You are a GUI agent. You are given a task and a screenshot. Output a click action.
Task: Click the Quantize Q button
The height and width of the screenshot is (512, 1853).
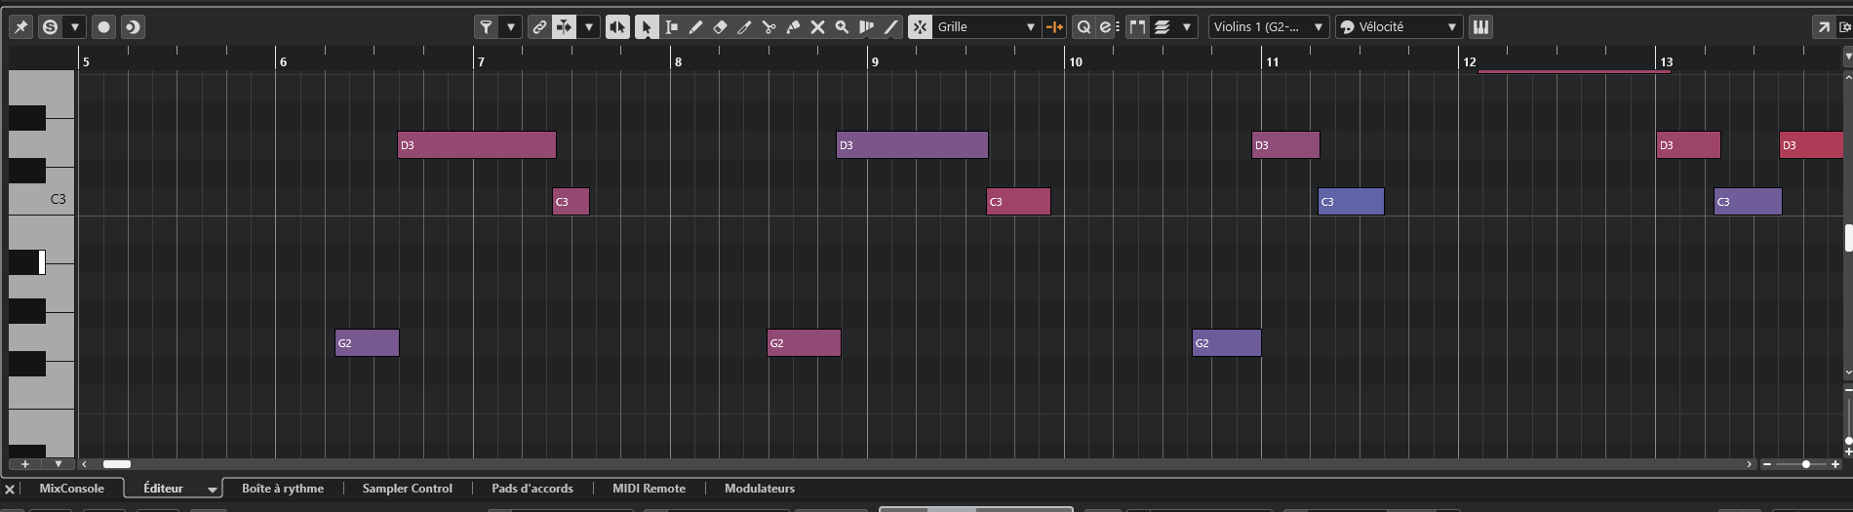1083,27
